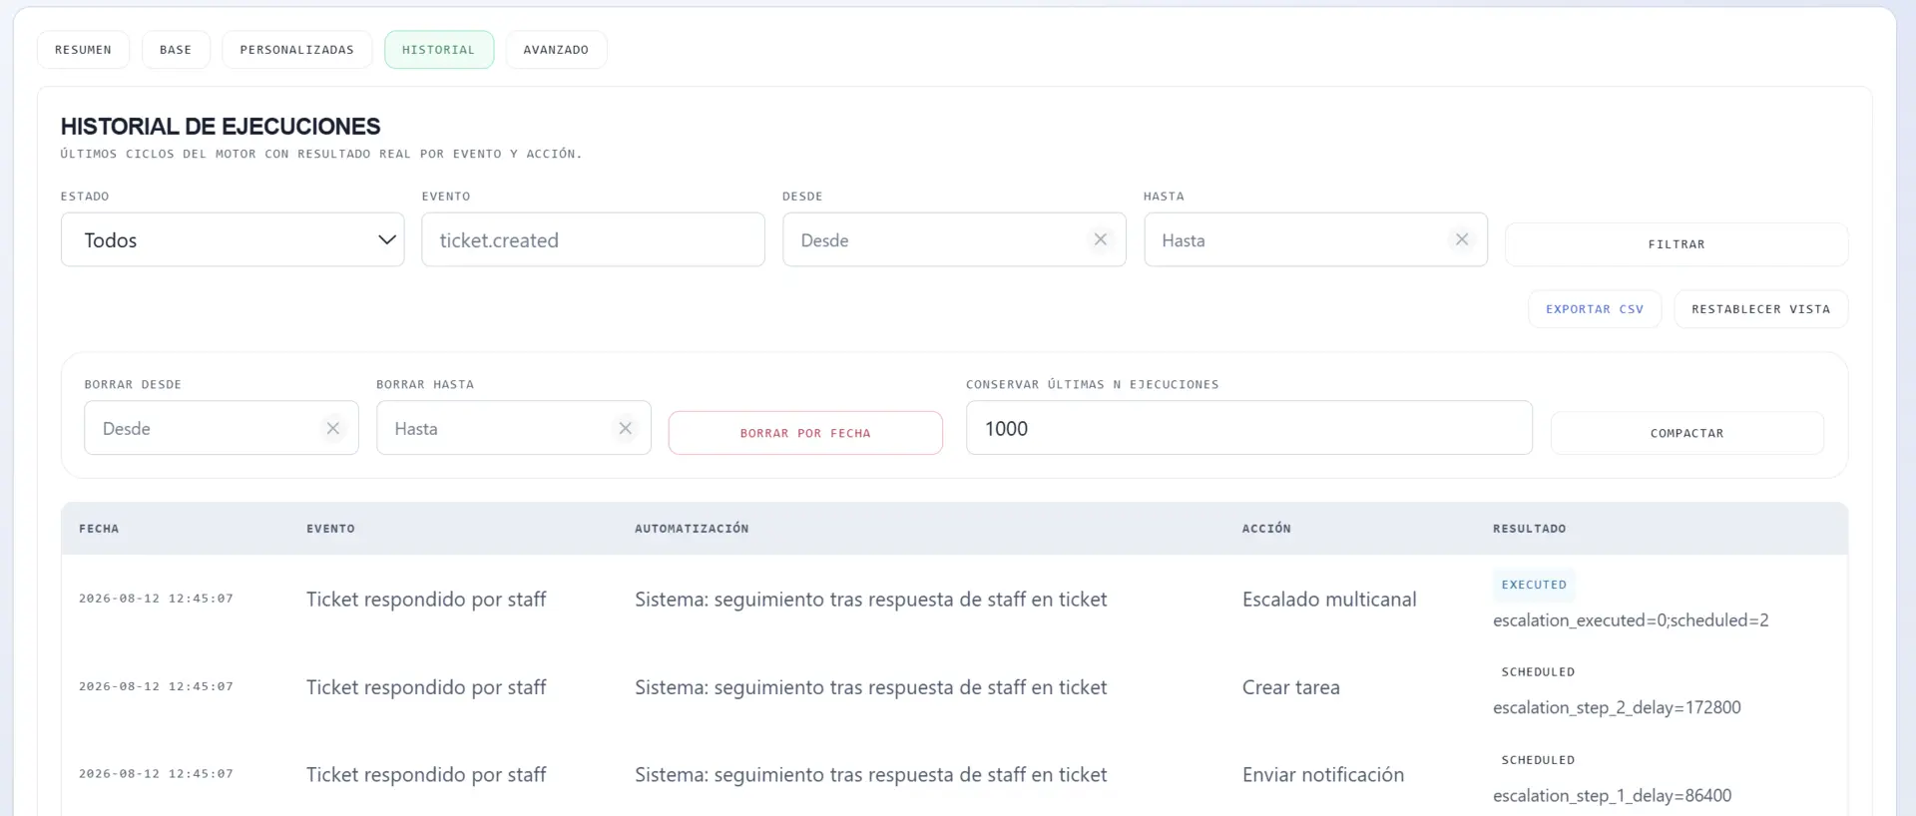Select the Historial tab
Image resolution: width=1916 pixels, height=816 pixels.
point(438,50)
